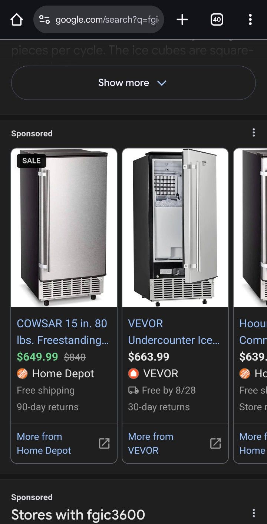Open VEVOR Undercounter Ice maker listing
Screen dimensions: 267x524
click(174, 332)
